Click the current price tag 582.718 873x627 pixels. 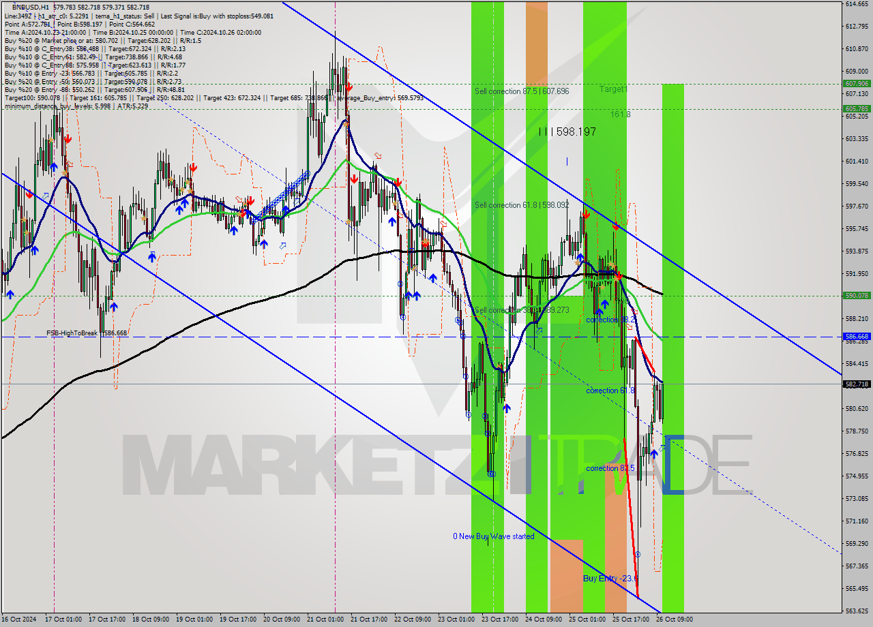coord(857,384)
